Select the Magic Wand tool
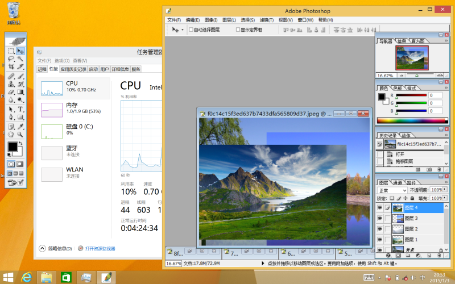Screen dimensions: 455x284 pyautogui.click(x=20, y=59)
